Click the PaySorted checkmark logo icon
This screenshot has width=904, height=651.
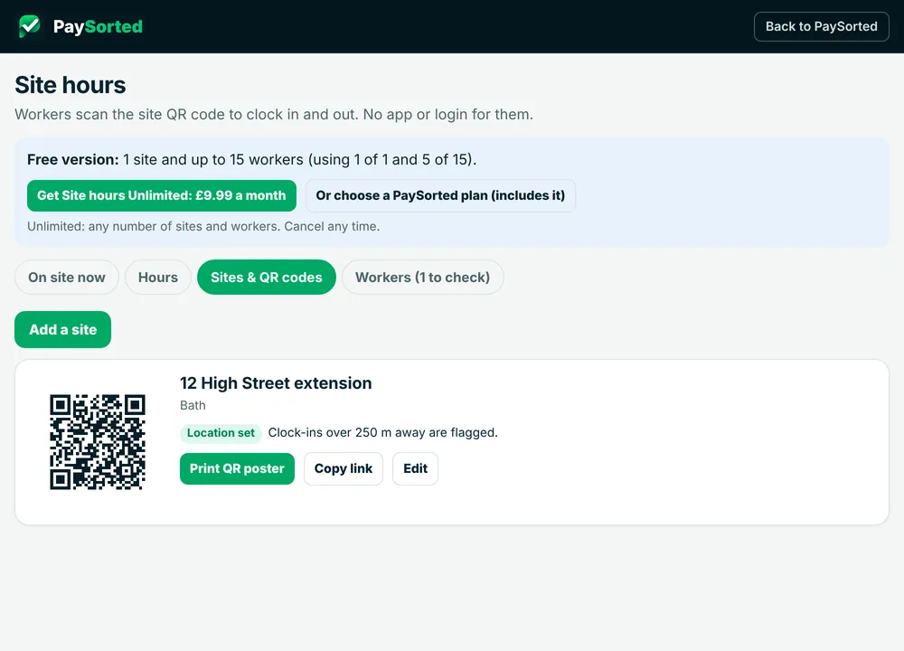pos(30,26)
